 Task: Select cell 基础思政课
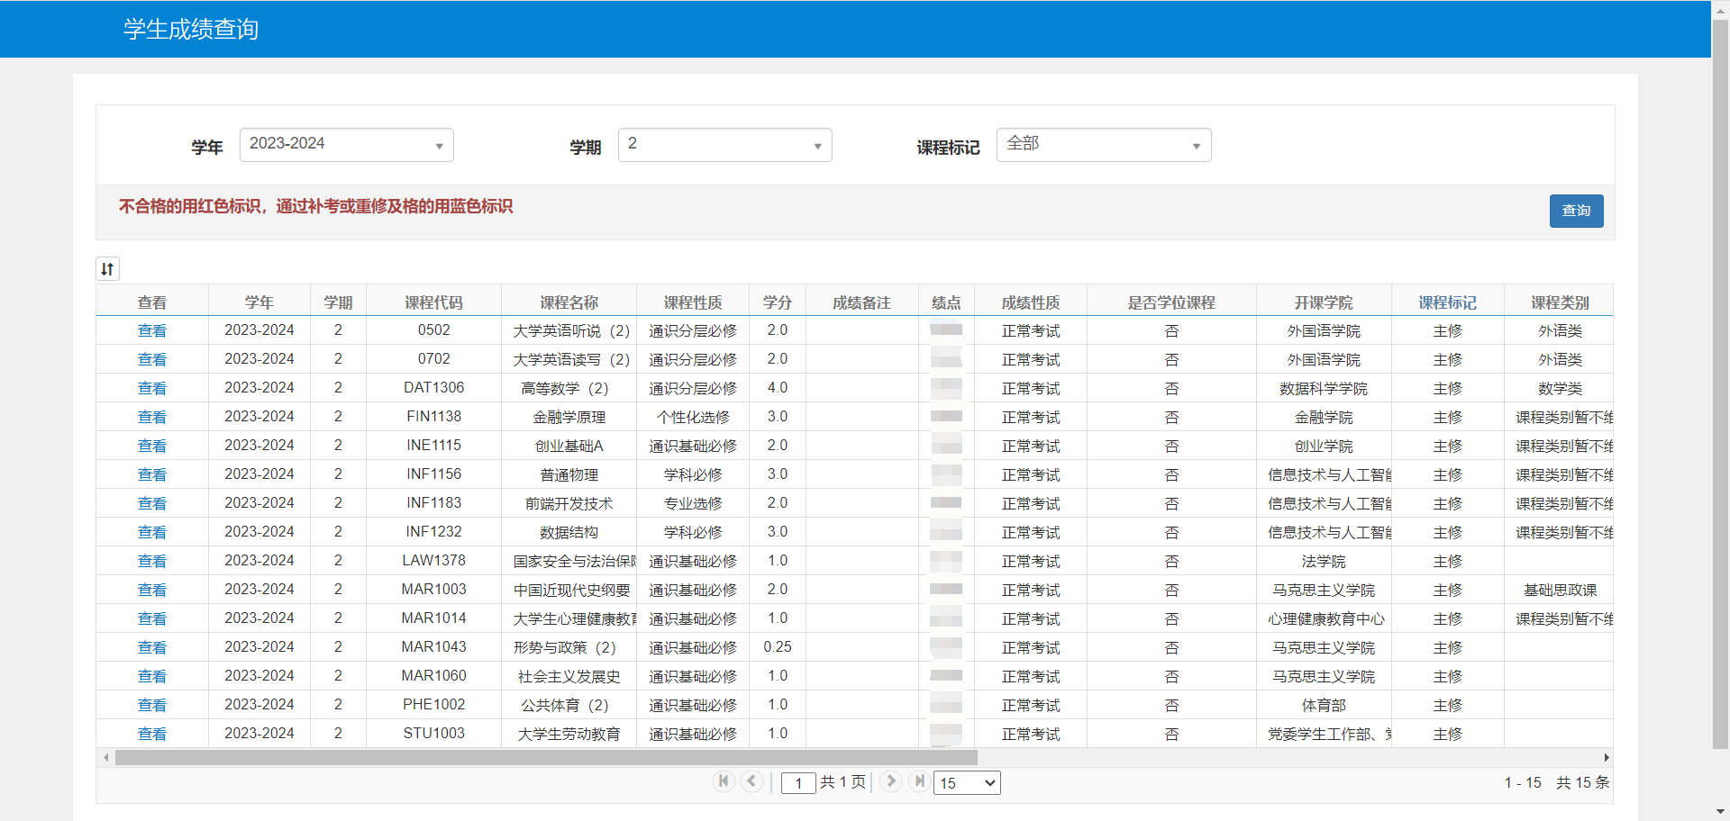click(1560, 590)
